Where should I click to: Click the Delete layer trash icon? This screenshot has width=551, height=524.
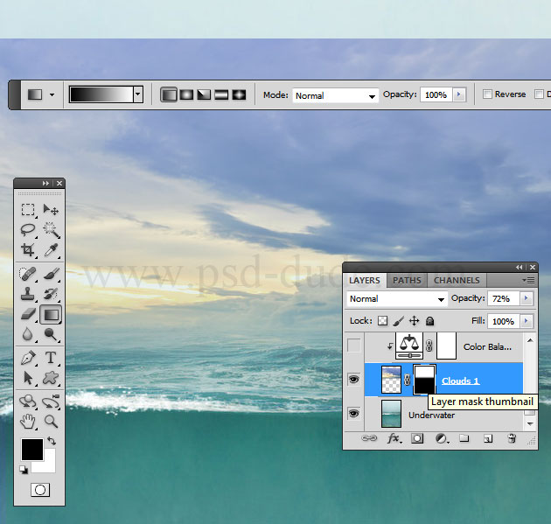click(512, 438)
